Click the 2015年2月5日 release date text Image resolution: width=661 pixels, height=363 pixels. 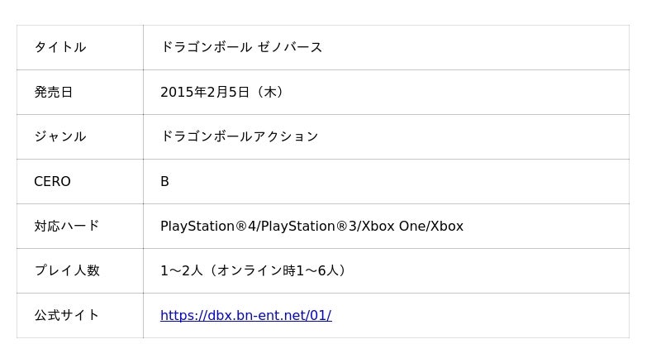[205, 92]
